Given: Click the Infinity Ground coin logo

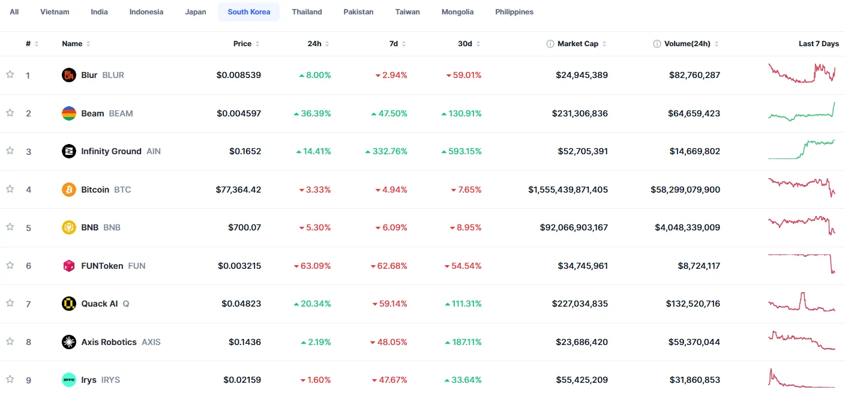Looking at the screenshot, I should click(69, 151).
